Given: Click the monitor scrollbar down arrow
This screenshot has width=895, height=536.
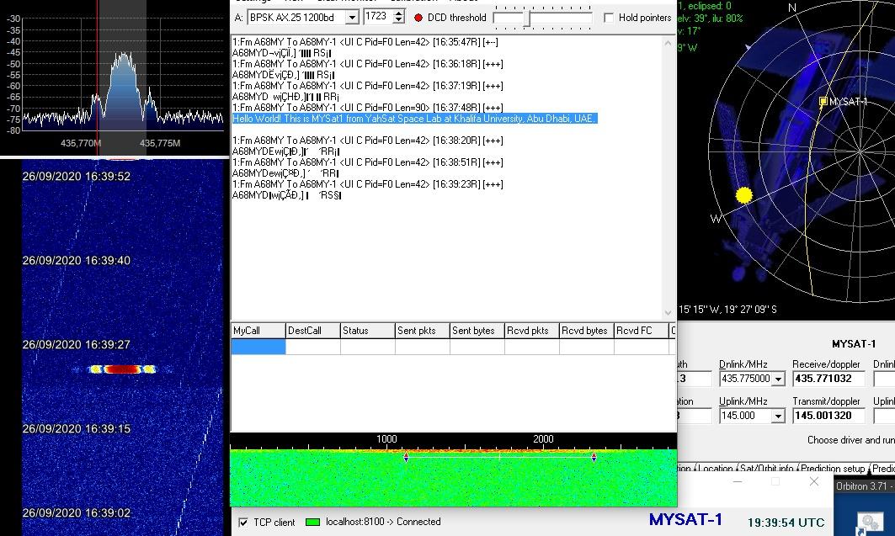Looking at the screenshot, I should pos(668,312).
